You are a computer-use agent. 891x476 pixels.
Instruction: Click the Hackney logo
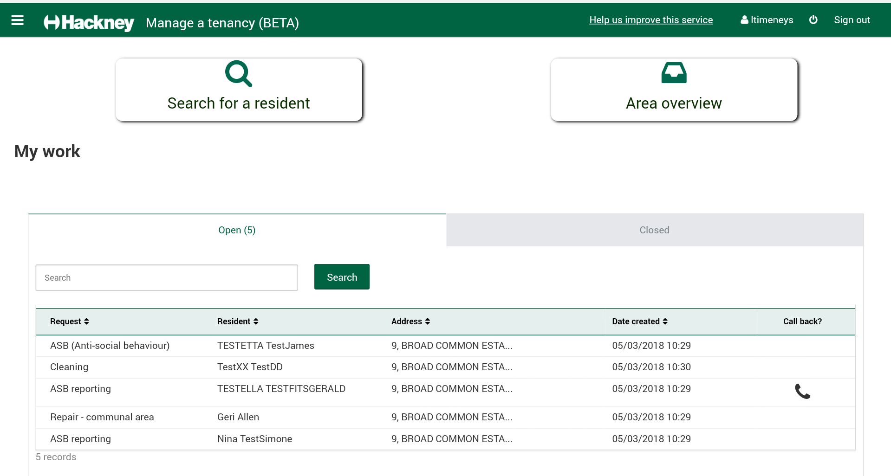89,22
